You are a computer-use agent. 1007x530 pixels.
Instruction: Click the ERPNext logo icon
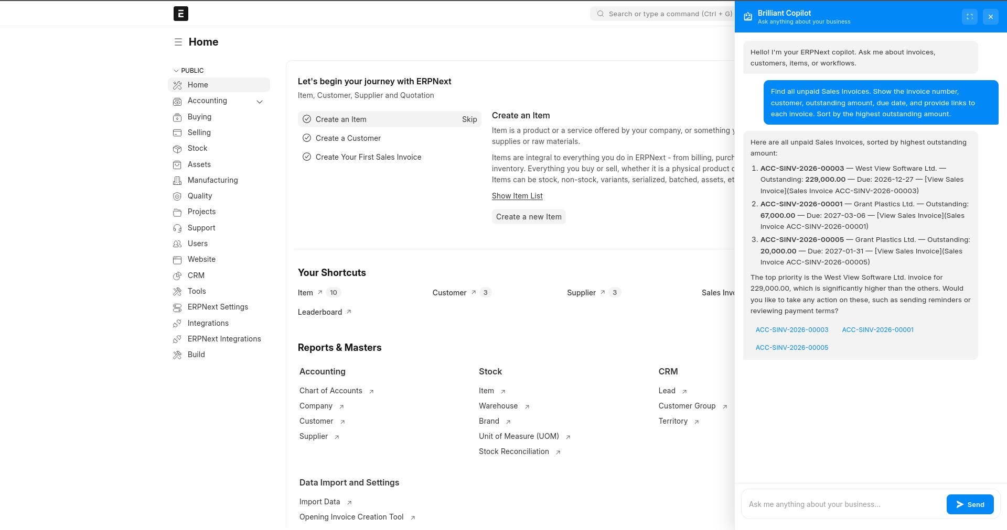click(181, 14)
